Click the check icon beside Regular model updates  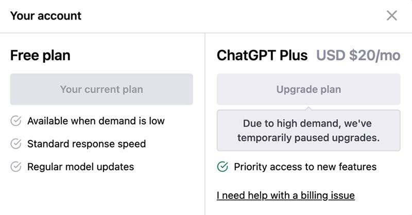tap(16, 167)
